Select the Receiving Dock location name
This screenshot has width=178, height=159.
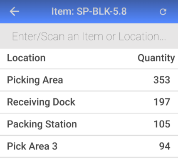coord(41,102)
